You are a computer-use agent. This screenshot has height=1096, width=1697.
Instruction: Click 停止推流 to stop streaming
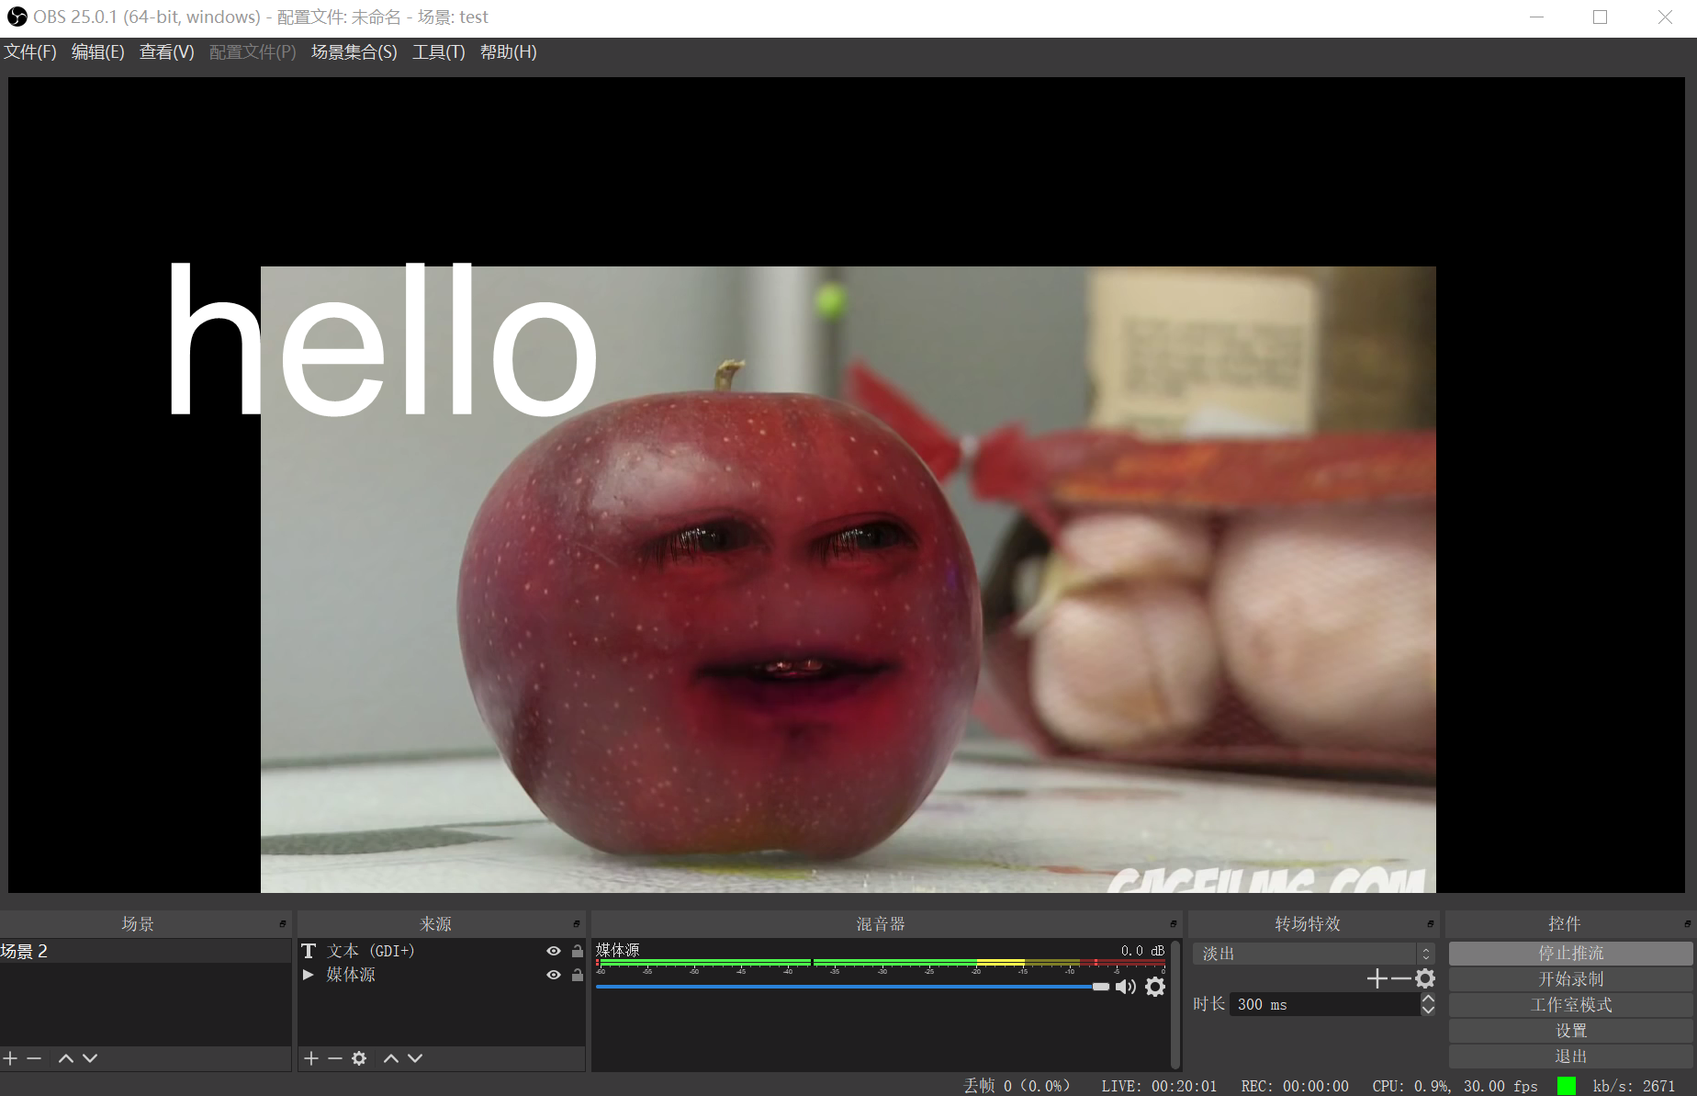coord(1571,954)
